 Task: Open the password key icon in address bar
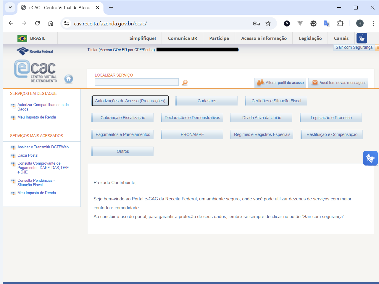tap(256, 24)
